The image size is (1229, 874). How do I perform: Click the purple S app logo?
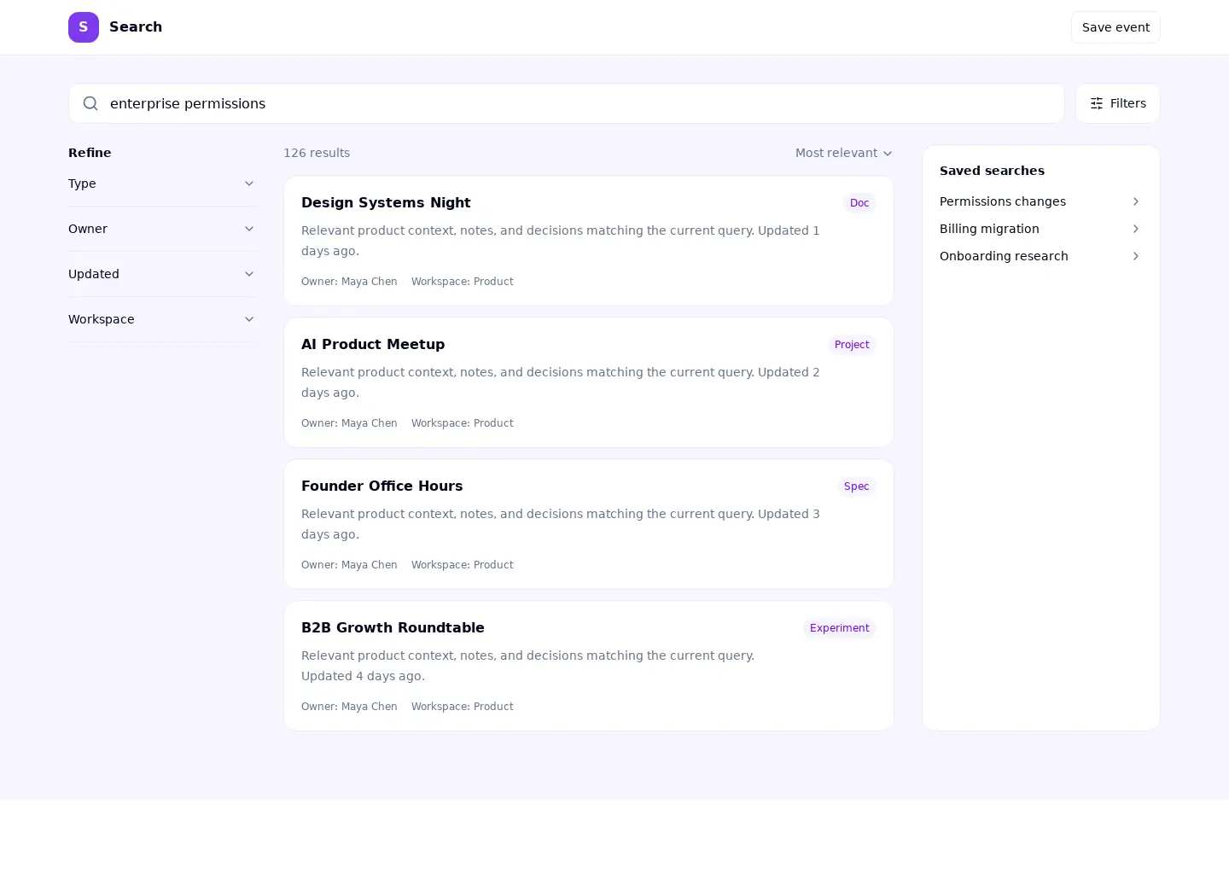pos(84,27)
